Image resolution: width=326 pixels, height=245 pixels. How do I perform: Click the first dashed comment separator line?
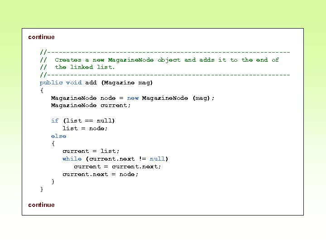[x=165, y=52]
